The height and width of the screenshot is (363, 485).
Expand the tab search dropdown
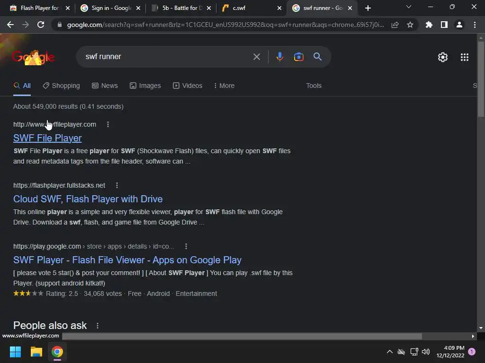coord(409,7)
